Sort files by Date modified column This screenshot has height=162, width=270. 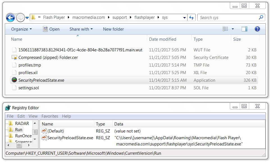click(163, 39)
